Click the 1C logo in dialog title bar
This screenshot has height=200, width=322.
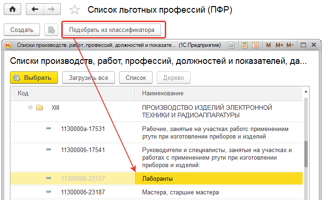8,45
